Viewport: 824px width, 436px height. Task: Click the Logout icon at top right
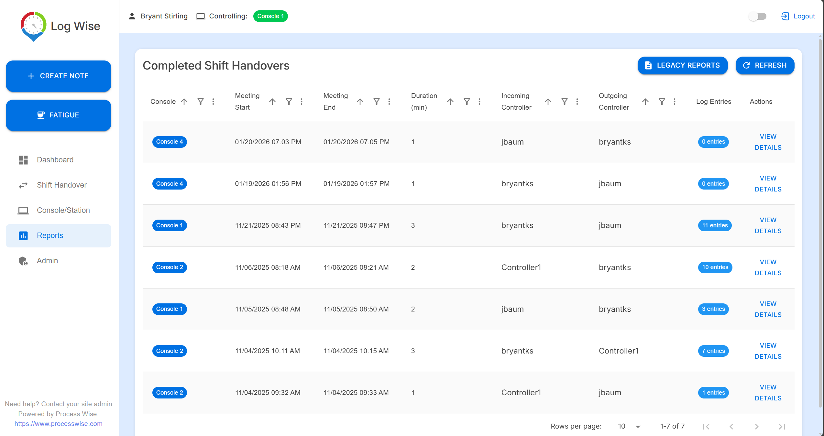point(785,16)
